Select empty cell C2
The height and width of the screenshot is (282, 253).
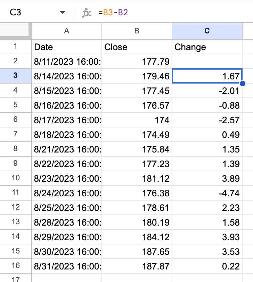(x=207, y=61)
